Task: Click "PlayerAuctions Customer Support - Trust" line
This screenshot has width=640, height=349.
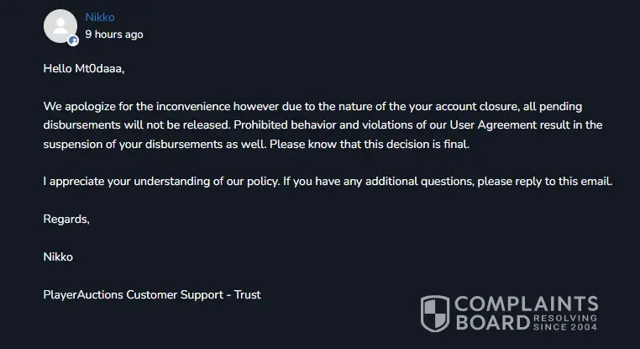Action: pyautogui.click(x=152, y=294)
